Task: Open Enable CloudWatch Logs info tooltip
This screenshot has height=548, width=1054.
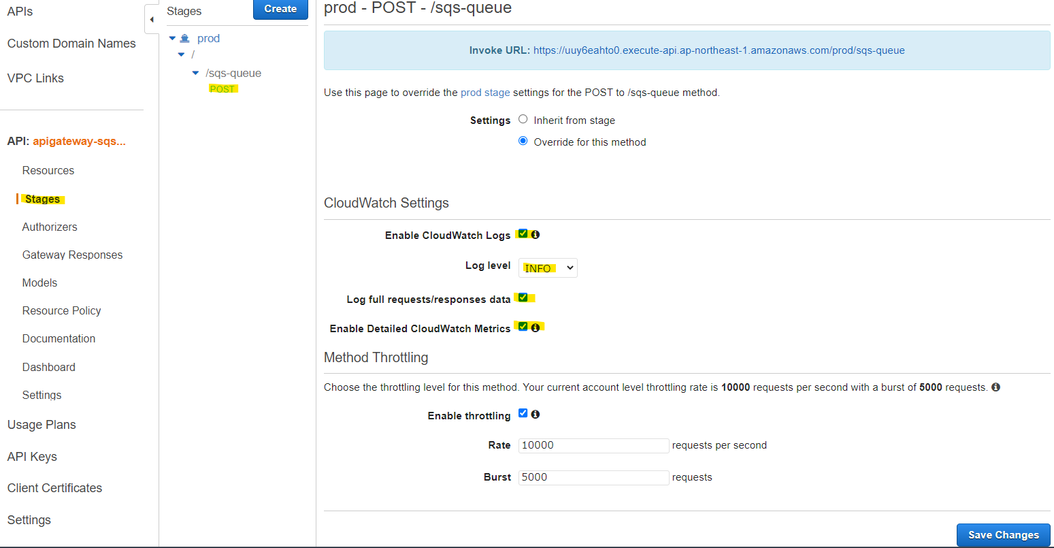Action: 537,234
